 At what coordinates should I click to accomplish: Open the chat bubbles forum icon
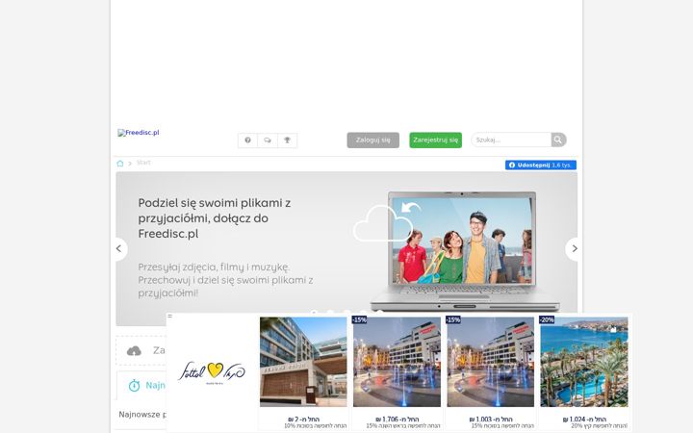tap(268, 140)
